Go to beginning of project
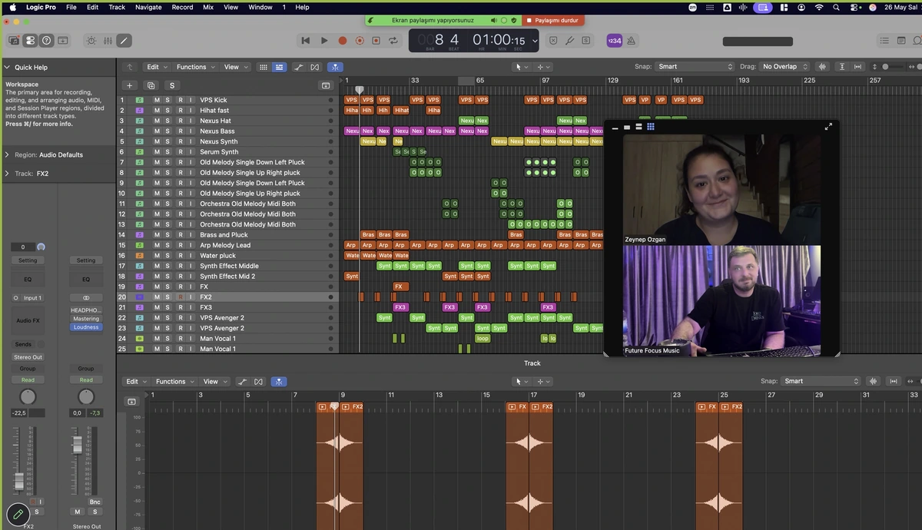 pyautogui.click(x=306, y=41)
